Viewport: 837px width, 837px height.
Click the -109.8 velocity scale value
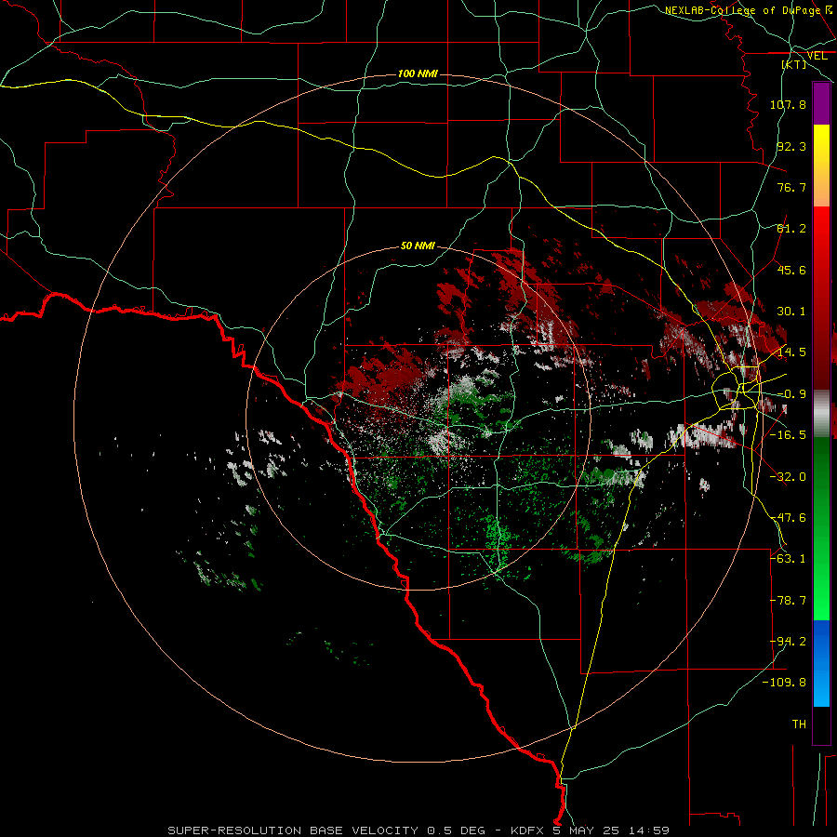(x=784, y=683)
